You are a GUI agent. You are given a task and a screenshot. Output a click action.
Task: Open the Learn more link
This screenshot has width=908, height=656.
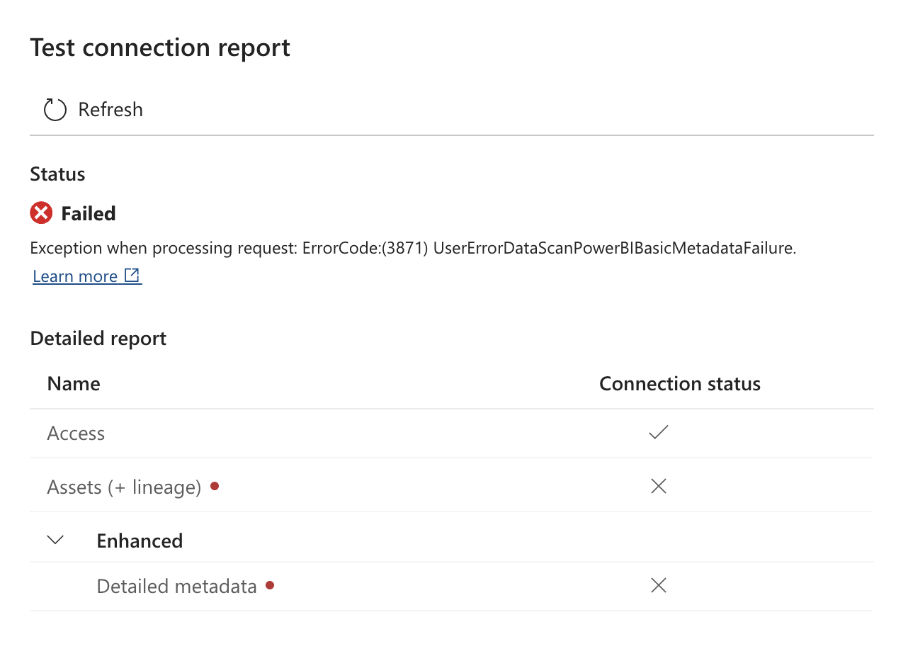(75, 276)
